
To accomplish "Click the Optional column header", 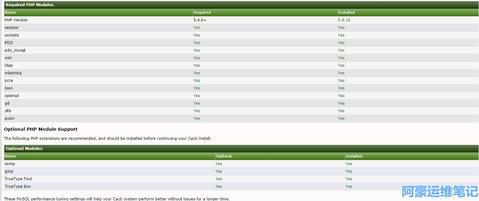I will click(224, 156).
